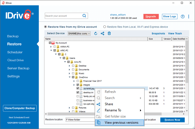Viewport: 195px width, 129px height.
Task: Click the search magnifier icon
Action: pyautogui.click(x=84, y=16)
